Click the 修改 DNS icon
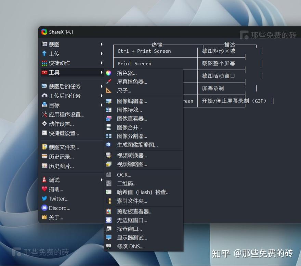 [x=108, y=246]
